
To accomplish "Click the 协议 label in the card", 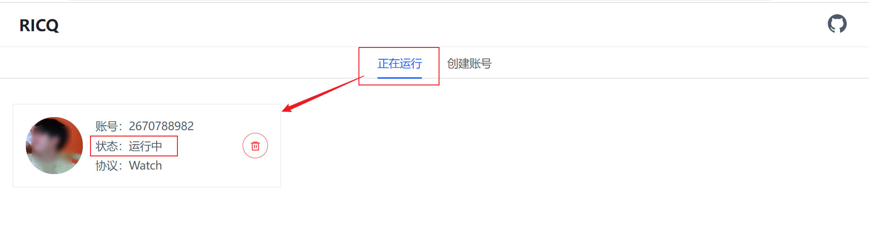I will [x=106, y=165].
